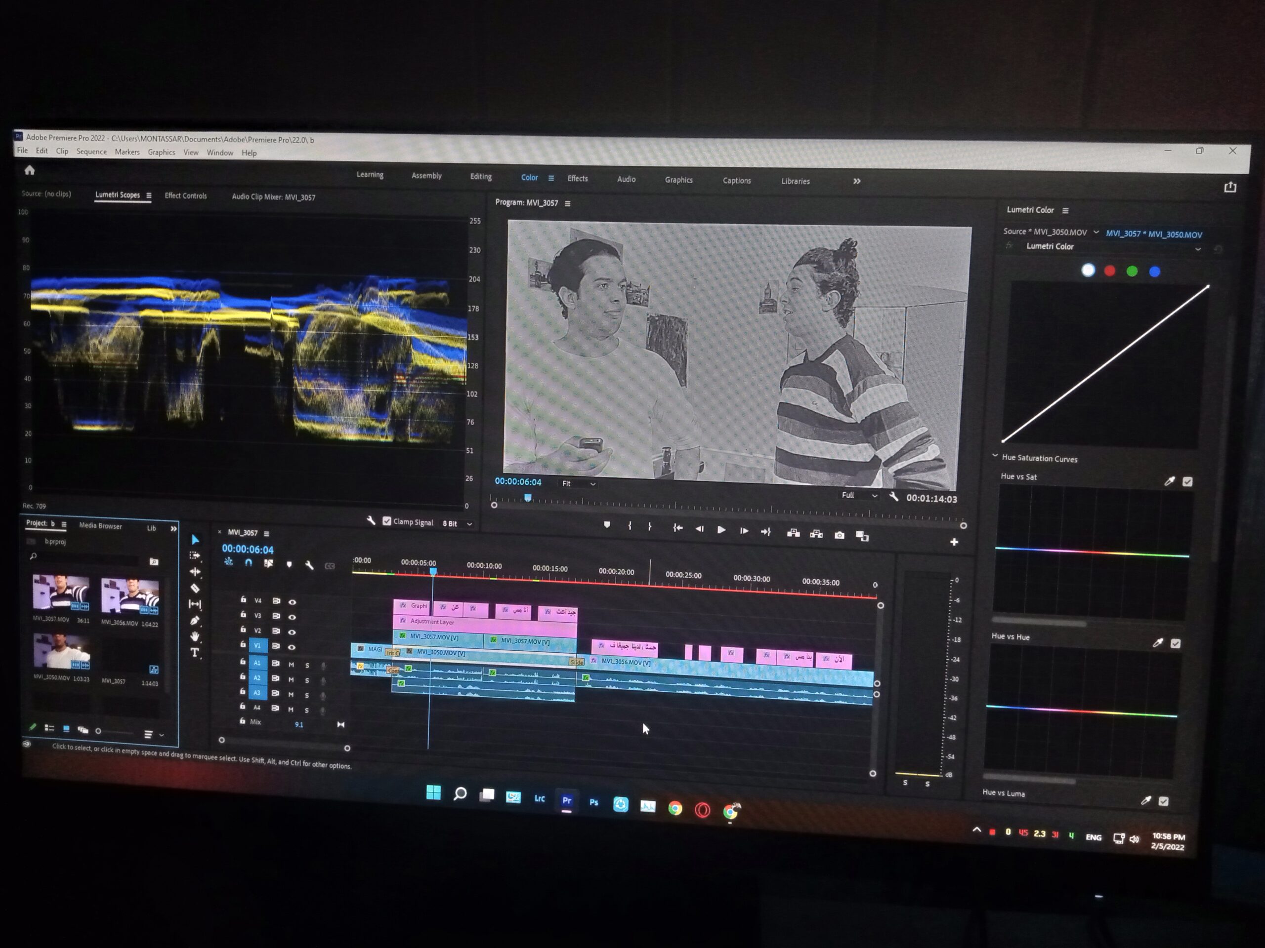Click Hue vs Sat eyedropper
Image resolution: width=1265 pixels, height=948 pixels.
tap(1170, 481)
